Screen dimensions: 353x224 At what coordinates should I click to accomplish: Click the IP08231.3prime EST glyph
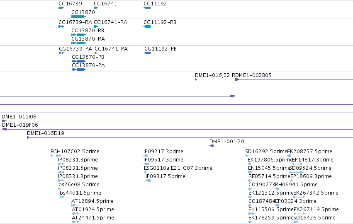[x=61, y=164]
